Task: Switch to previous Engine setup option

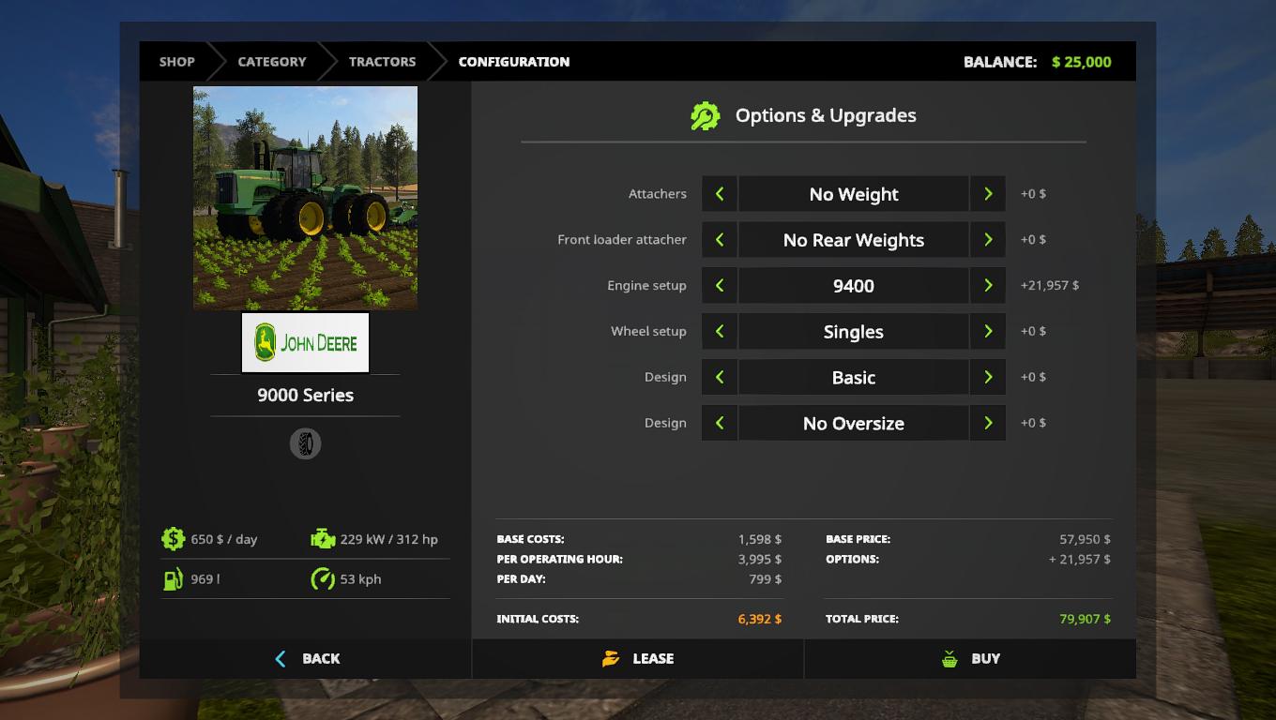Action: (720, 286)
